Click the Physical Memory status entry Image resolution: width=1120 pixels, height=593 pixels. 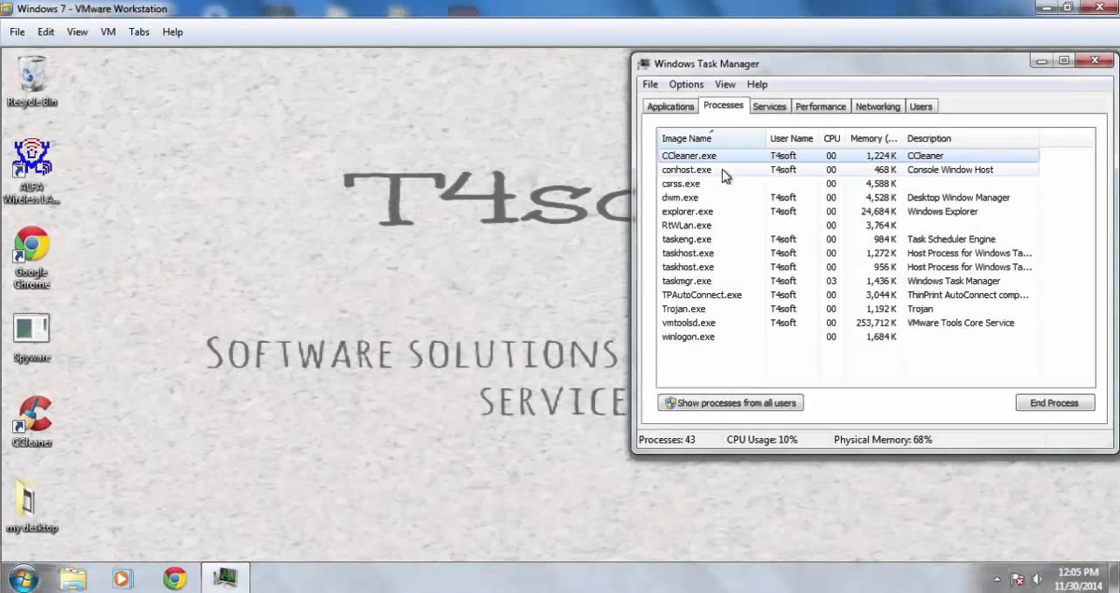[883, 440]
